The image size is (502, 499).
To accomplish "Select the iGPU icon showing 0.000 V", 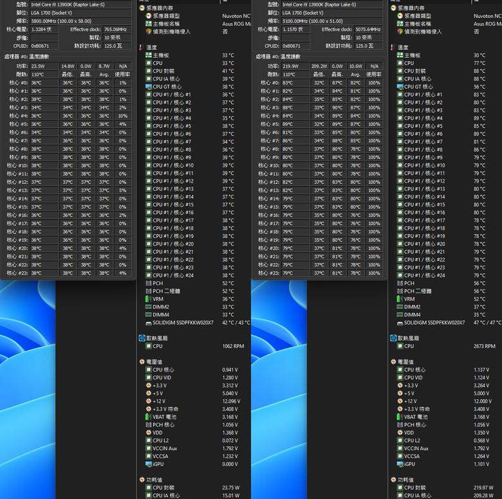I will coord(149,464).
